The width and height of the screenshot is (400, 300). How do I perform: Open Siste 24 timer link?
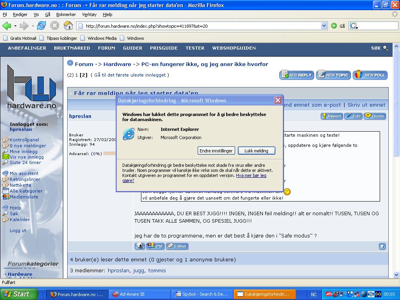25,162
